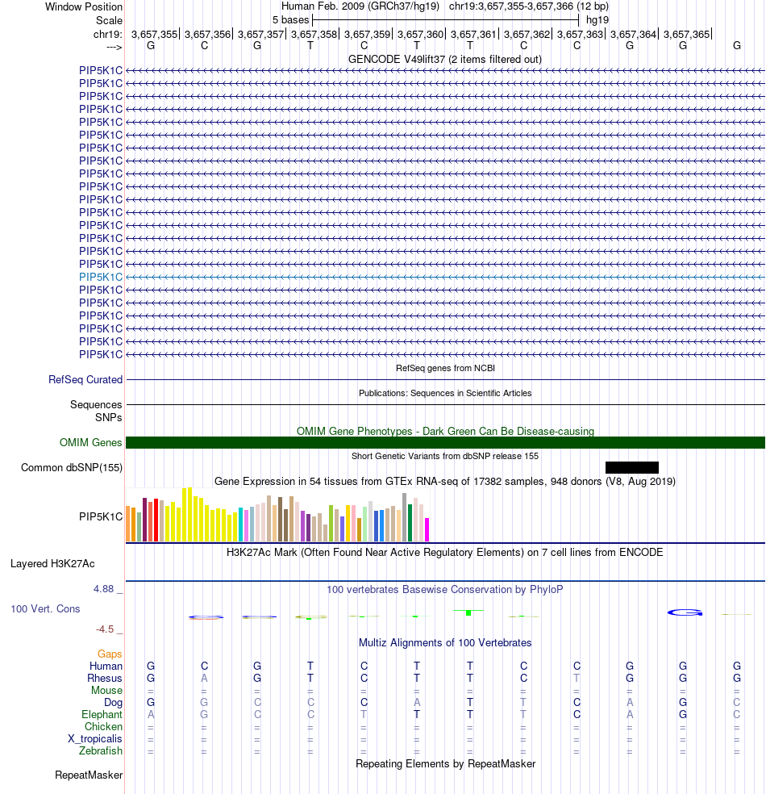766x794 pixels.
Task: Click the large blue G conservation logo
Action: 685,612
